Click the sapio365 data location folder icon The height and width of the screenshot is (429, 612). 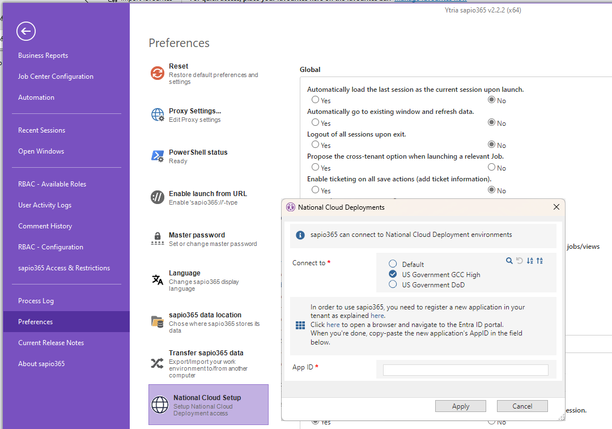coord(158,322)
